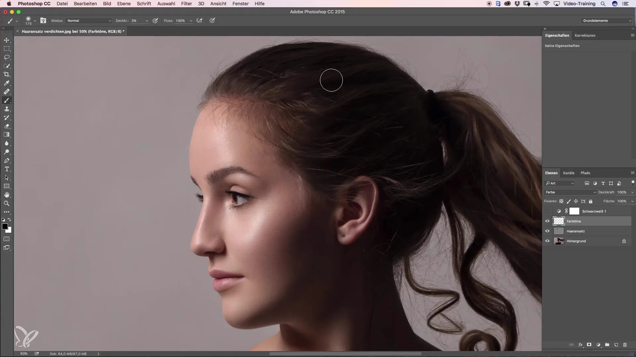
Task: Switch to the Pfade tab
Action: pyautogui.click(x=585, y=173)
